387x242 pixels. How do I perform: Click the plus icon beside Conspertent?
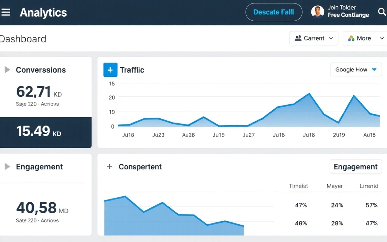click(x=110, y=166)
